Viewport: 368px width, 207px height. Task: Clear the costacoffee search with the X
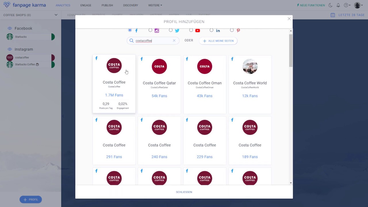174,41
